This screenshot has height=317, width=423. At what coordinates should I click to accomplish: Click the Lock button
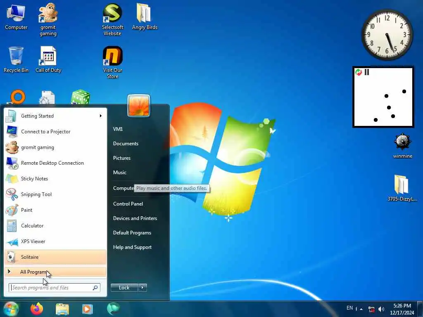(x=124, y=288)
